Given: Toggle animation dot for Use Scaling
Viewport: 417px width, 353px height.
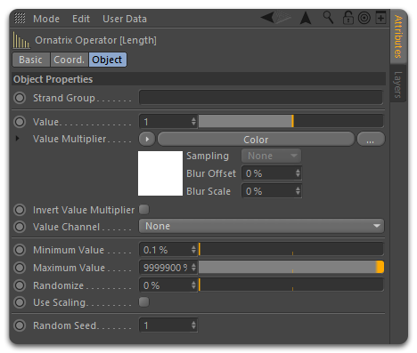Looking at the screenshot, I should [20, 302].
